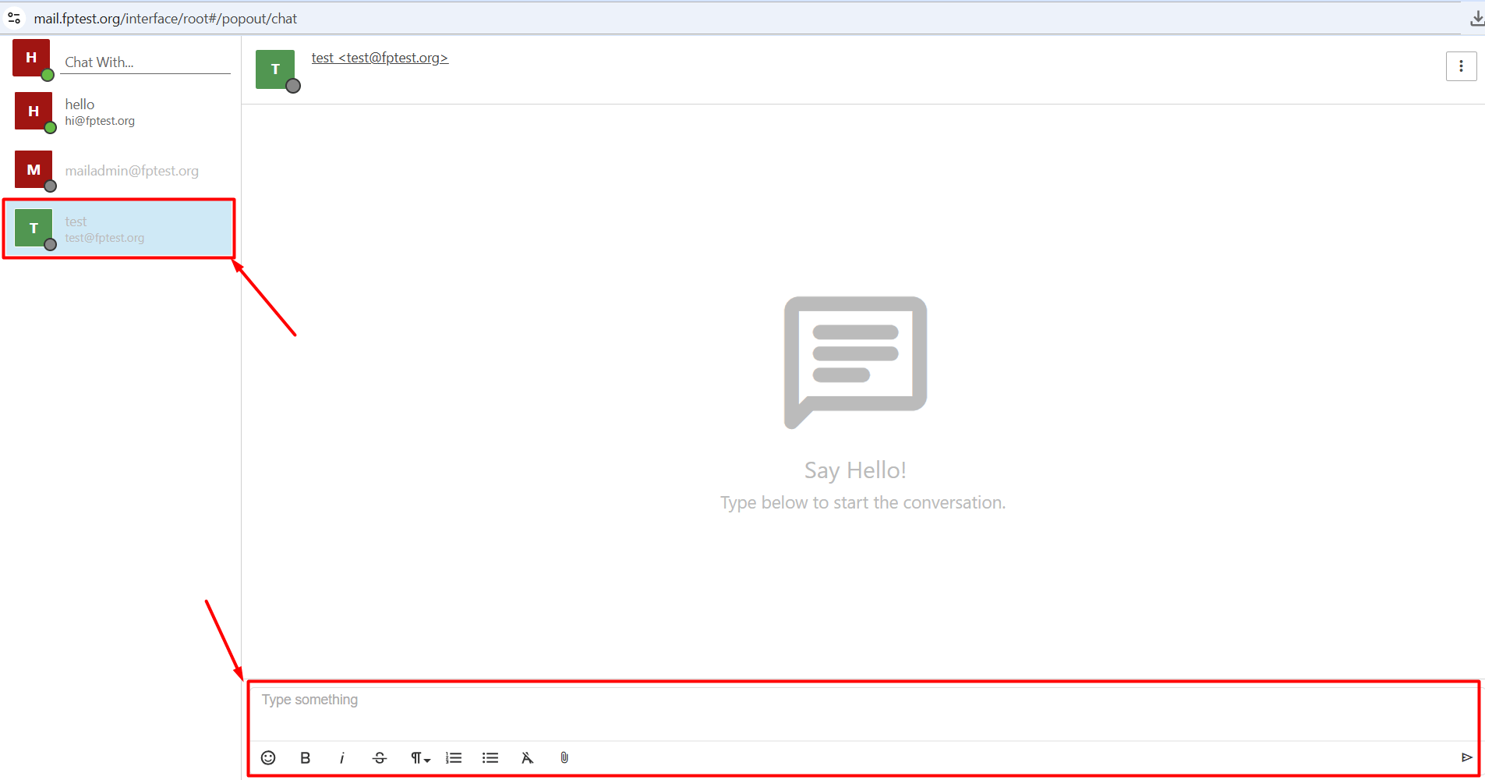The image size is (1485, 780).
Task: Attach a file with the paperclip icon
Action: pos(564,757)
